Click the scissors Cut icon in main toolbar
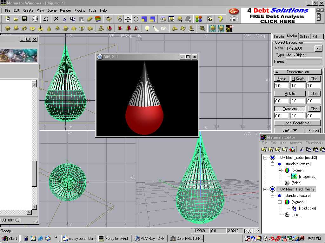325x243 pixels. tap(64, 19)
